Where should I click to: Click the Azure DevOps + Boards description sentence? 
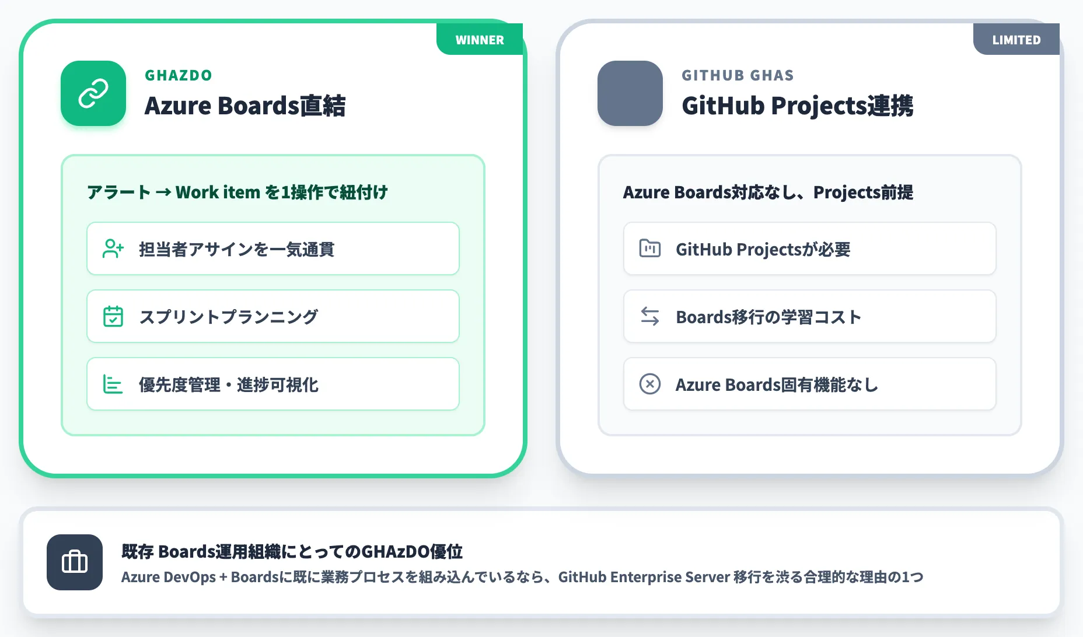(522, 577)
